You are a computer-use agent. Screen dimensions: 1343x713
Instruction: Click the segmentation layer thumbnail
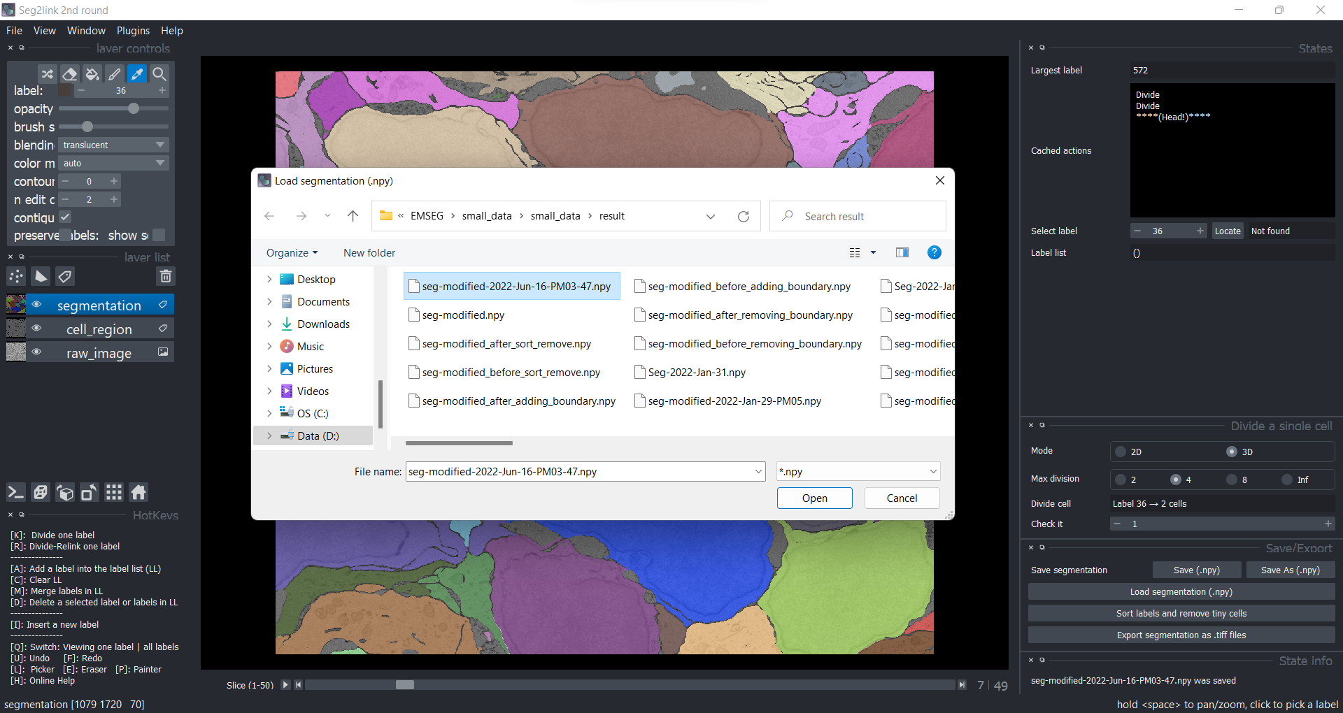[x=16, y=305]
